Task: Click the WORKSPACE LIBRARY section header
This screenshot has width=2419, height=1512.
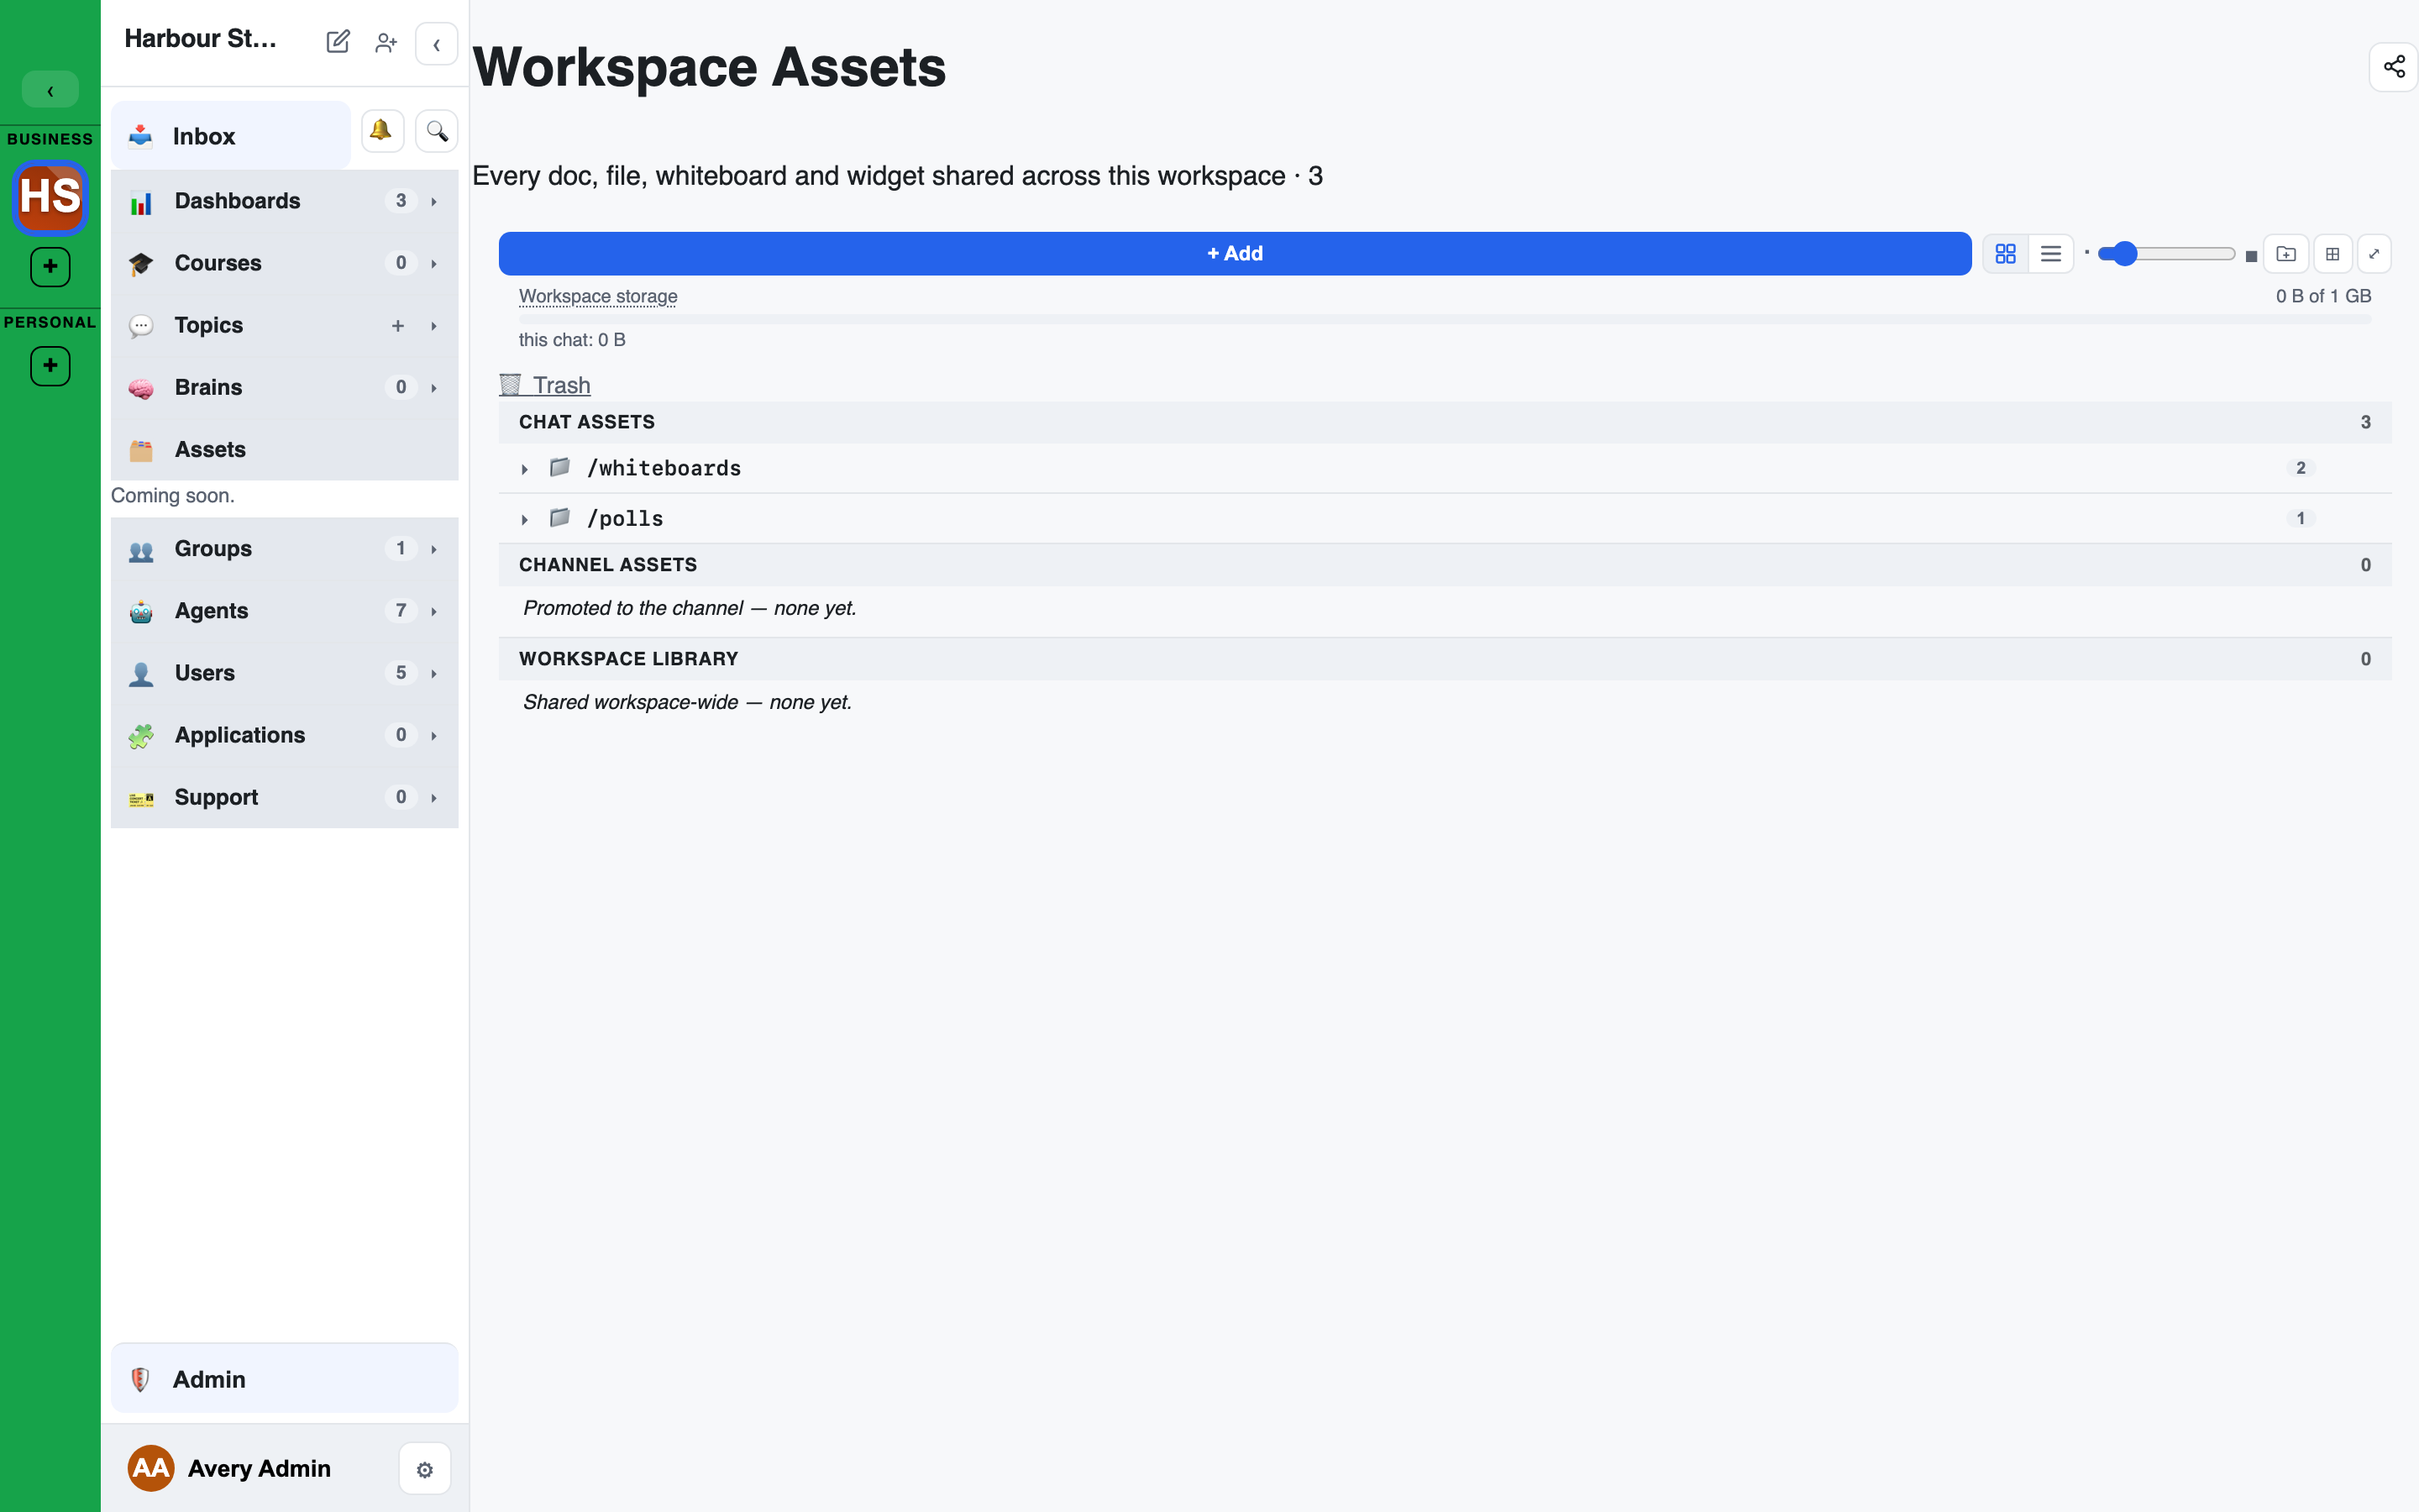Action: pyautogui.click(x=1445, y=659)
